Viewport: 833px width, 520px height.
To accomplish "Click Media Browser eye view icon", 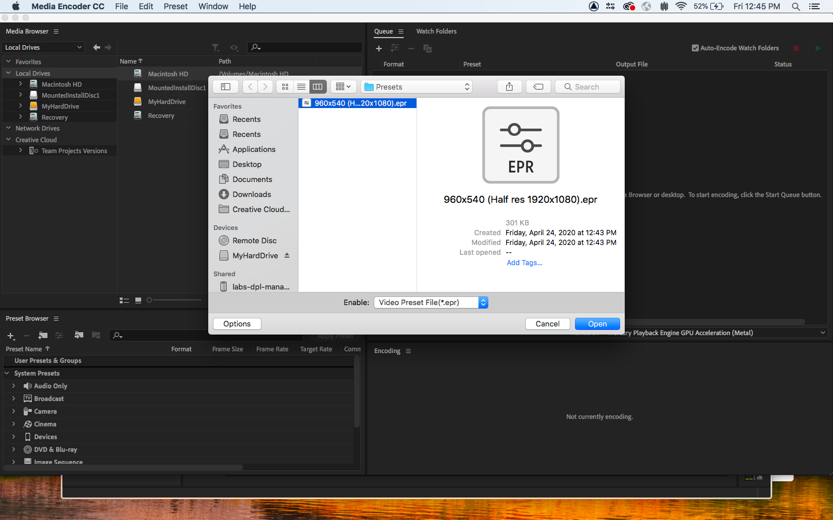I will pos(234,47).
